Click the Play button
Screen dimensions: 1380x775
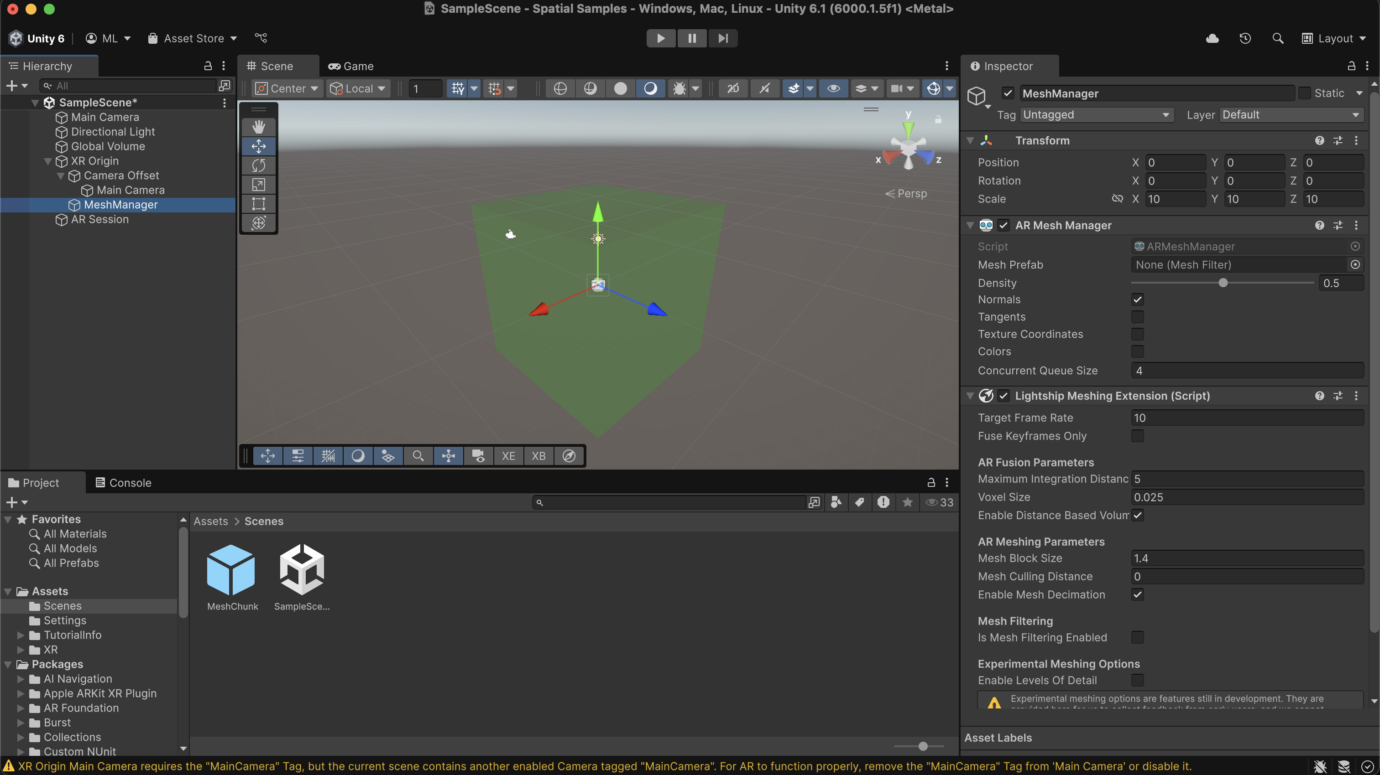pyautogui.click(x=660, y=38)
